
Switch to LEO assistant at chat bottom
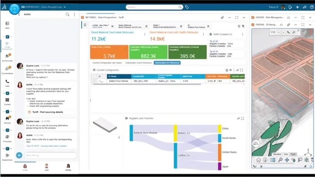click(x=47, y=167)
